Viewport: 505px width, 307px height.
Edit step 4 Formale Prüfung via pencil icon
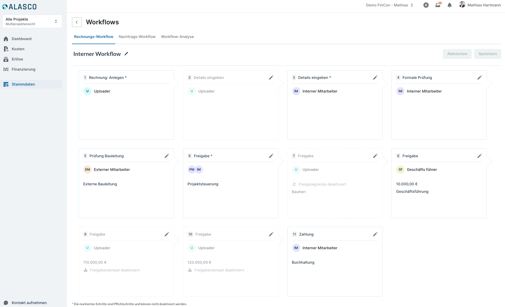tap(479, 78)
